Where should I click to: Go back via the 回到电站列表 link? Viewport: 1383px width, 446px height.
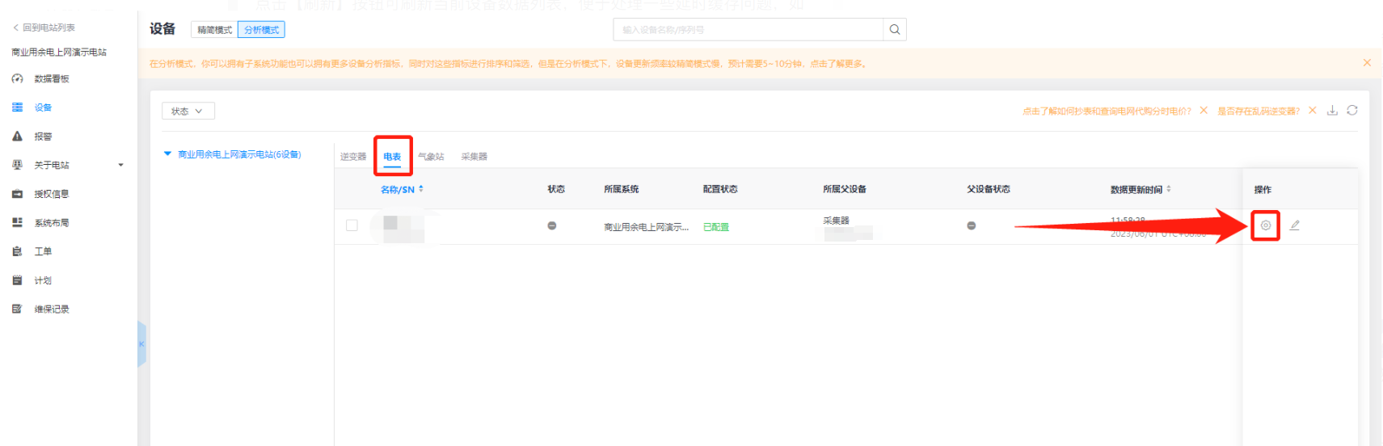(x=44, y=27)
